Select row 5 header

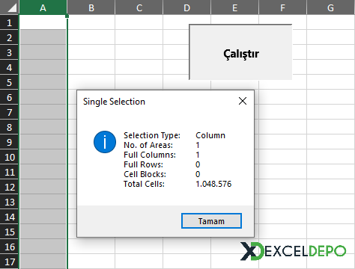(x=9, y=82)
